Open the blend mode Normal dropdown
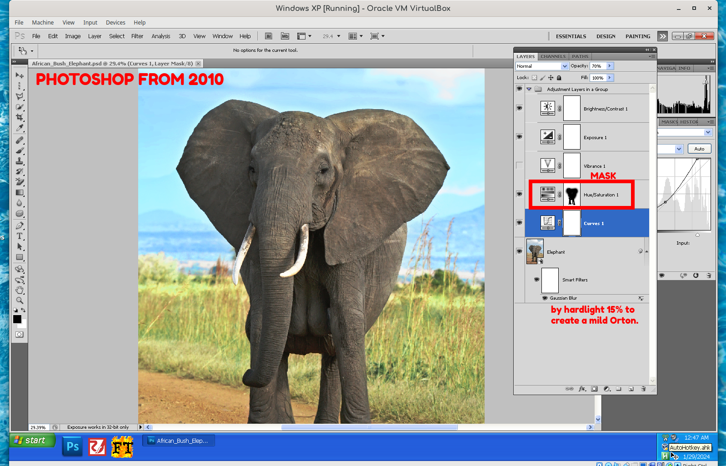The height and width of the screenshot is (466, 726). point(542,66)
